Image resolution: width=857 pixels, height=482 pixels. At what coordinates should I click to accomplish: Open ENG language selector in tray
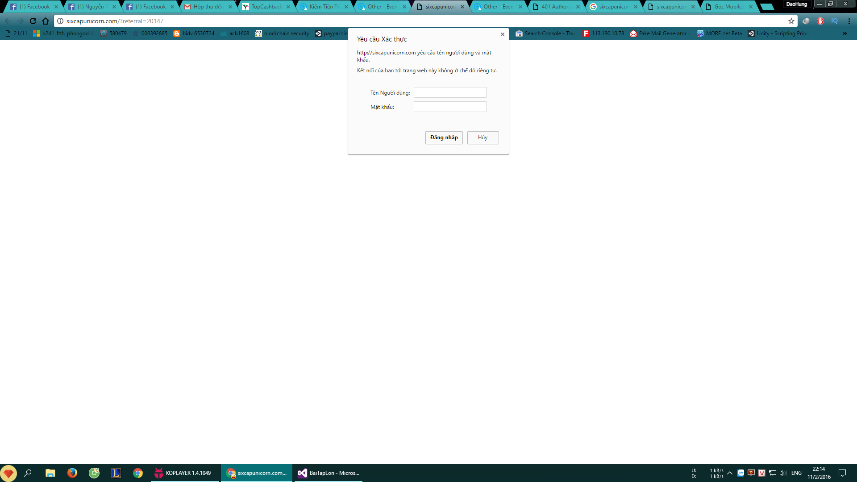click(x=796, y=473)
